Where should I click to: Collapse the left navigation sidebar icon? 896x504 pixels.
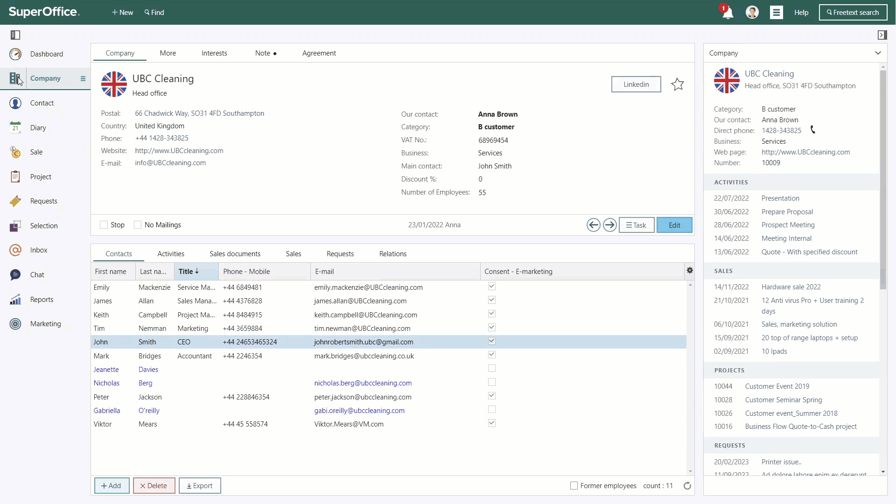pos(15,35)
